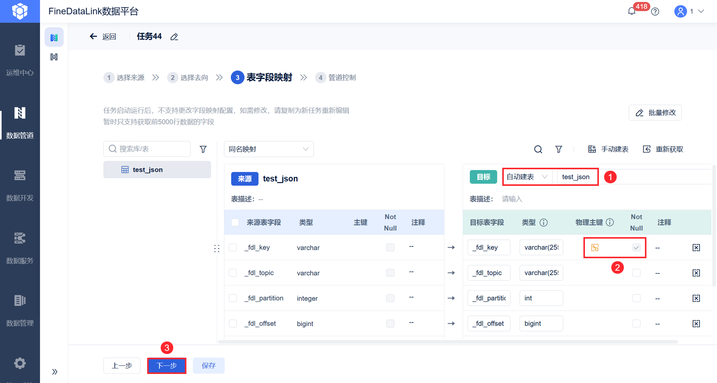
Task: Open the help question mark icon
Action: click(x=655, y=12)
